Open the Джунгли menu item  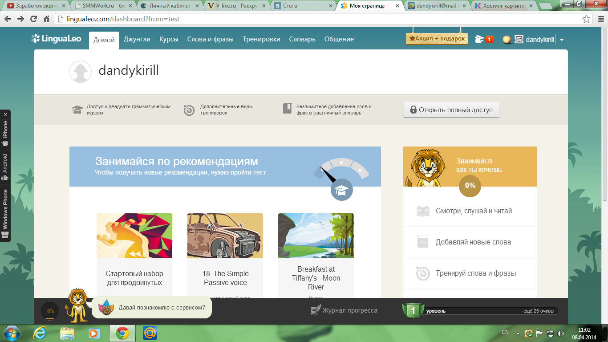(x=137, y=39)
